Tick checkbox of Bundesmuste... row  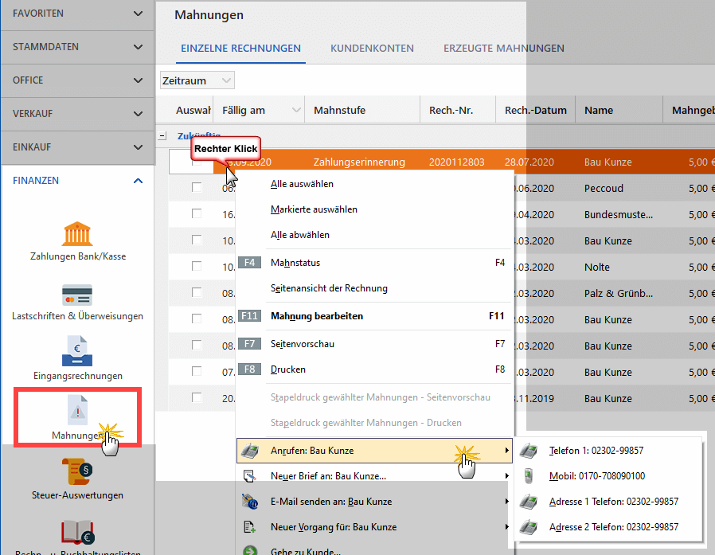tap(197, 213)
